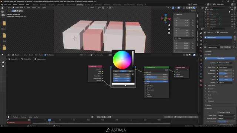Toggle viewport gizmos icon

click(173, 7)
